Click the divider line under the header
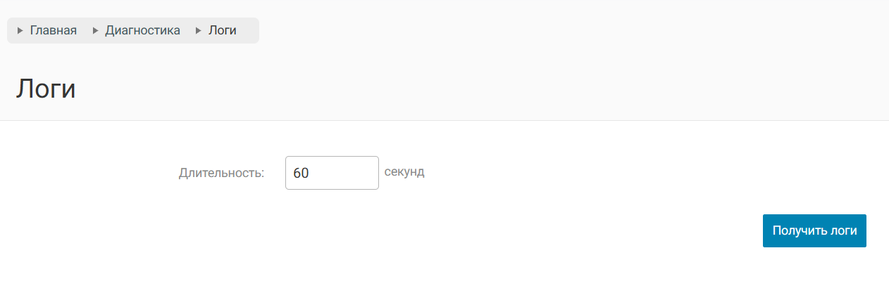The width and height of the screenshot is (889, 293). pos(444,120)
